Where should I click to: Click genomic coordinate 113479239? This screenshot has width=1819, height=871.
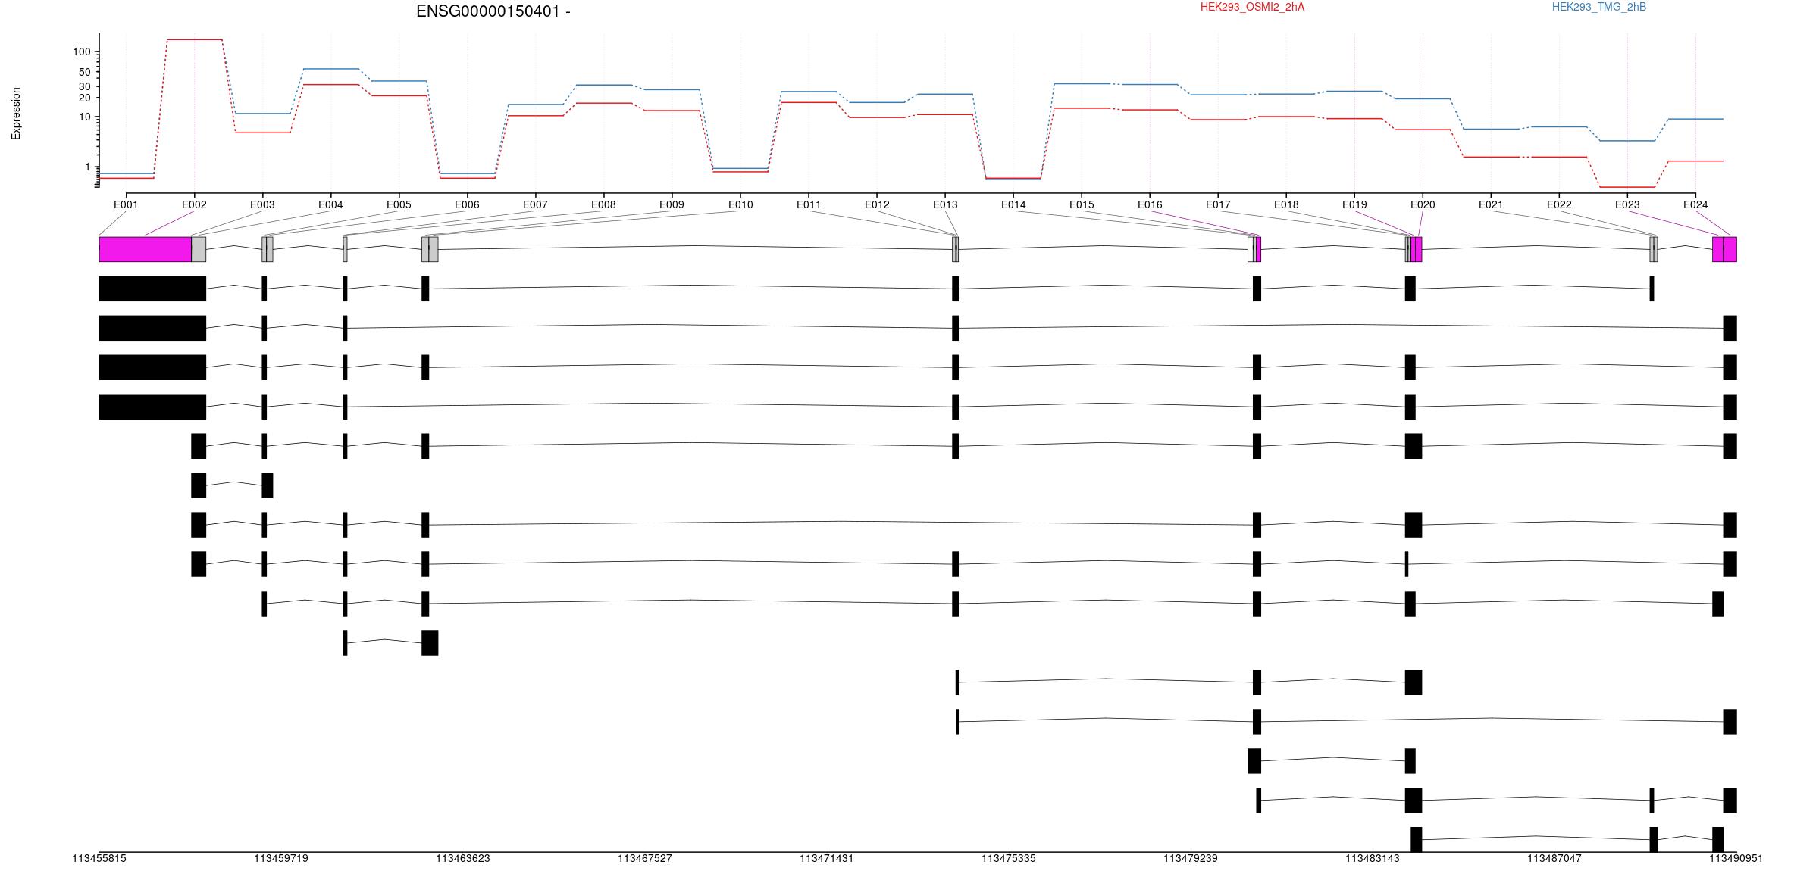coord(1191,858)
